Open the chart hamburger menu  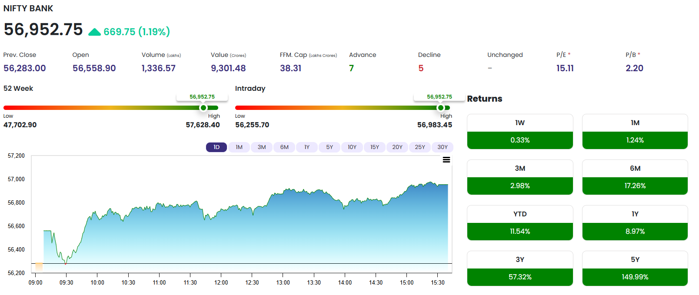(446, 160)
